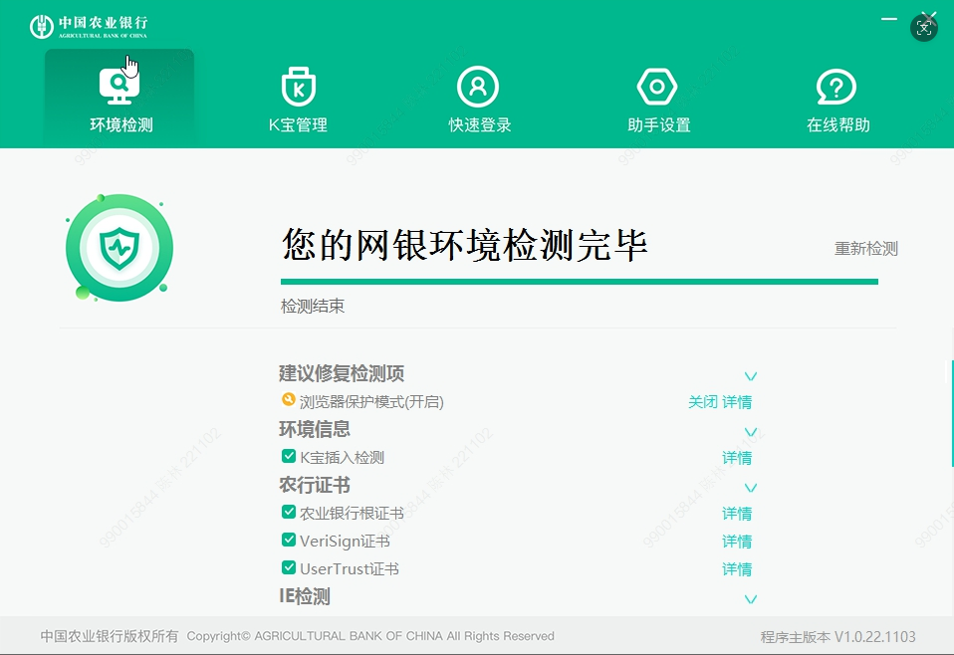This screenshot has width=954, height=655.
Task: Click 关闭 for browser protection mode
Action: [x=703, y=402]
